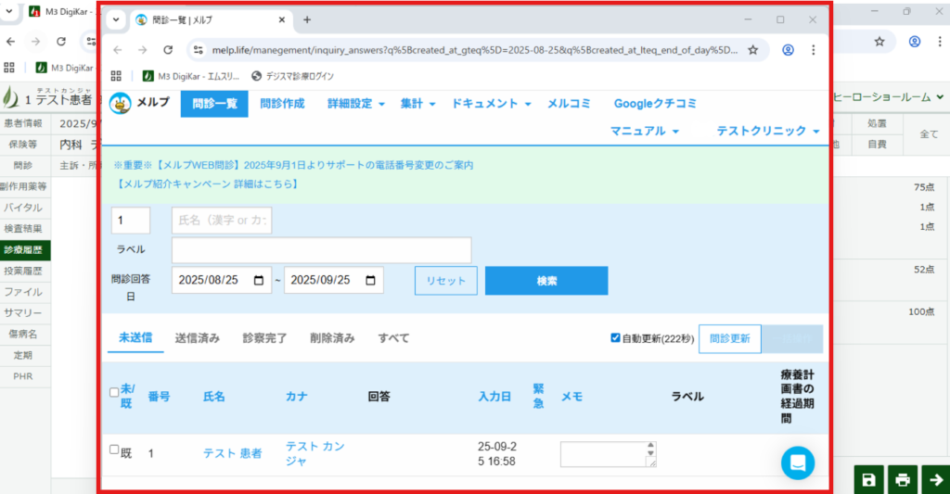This screenshot has width=950, height=494.
Task: Click the Melp bird logo icon
Action: [121, 104]
